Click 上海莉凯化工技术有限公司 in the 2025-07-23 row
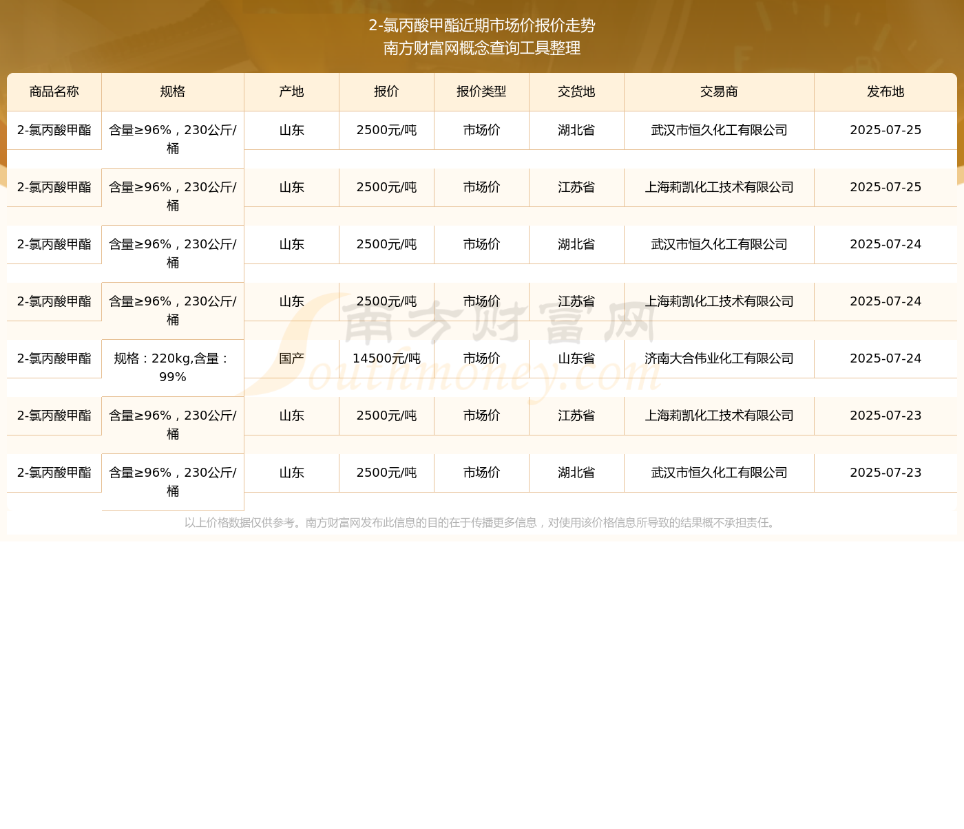Viewport: 964px width, 829px height. (720, 416)
